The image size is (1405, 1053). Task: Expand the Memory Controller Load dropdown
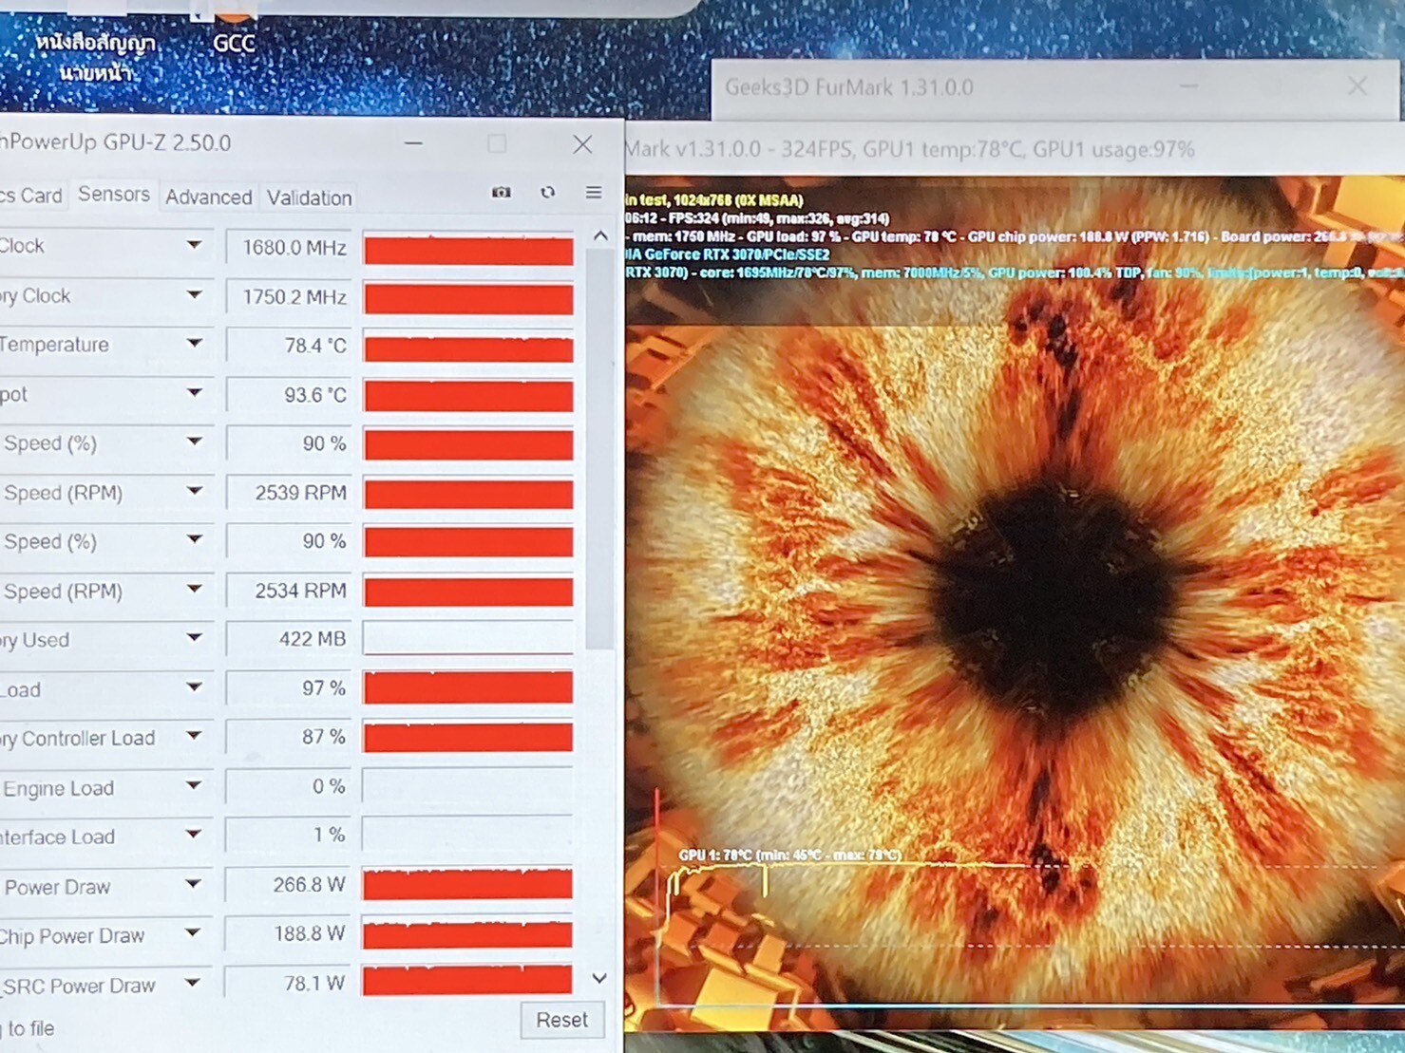tap(194, 736)
